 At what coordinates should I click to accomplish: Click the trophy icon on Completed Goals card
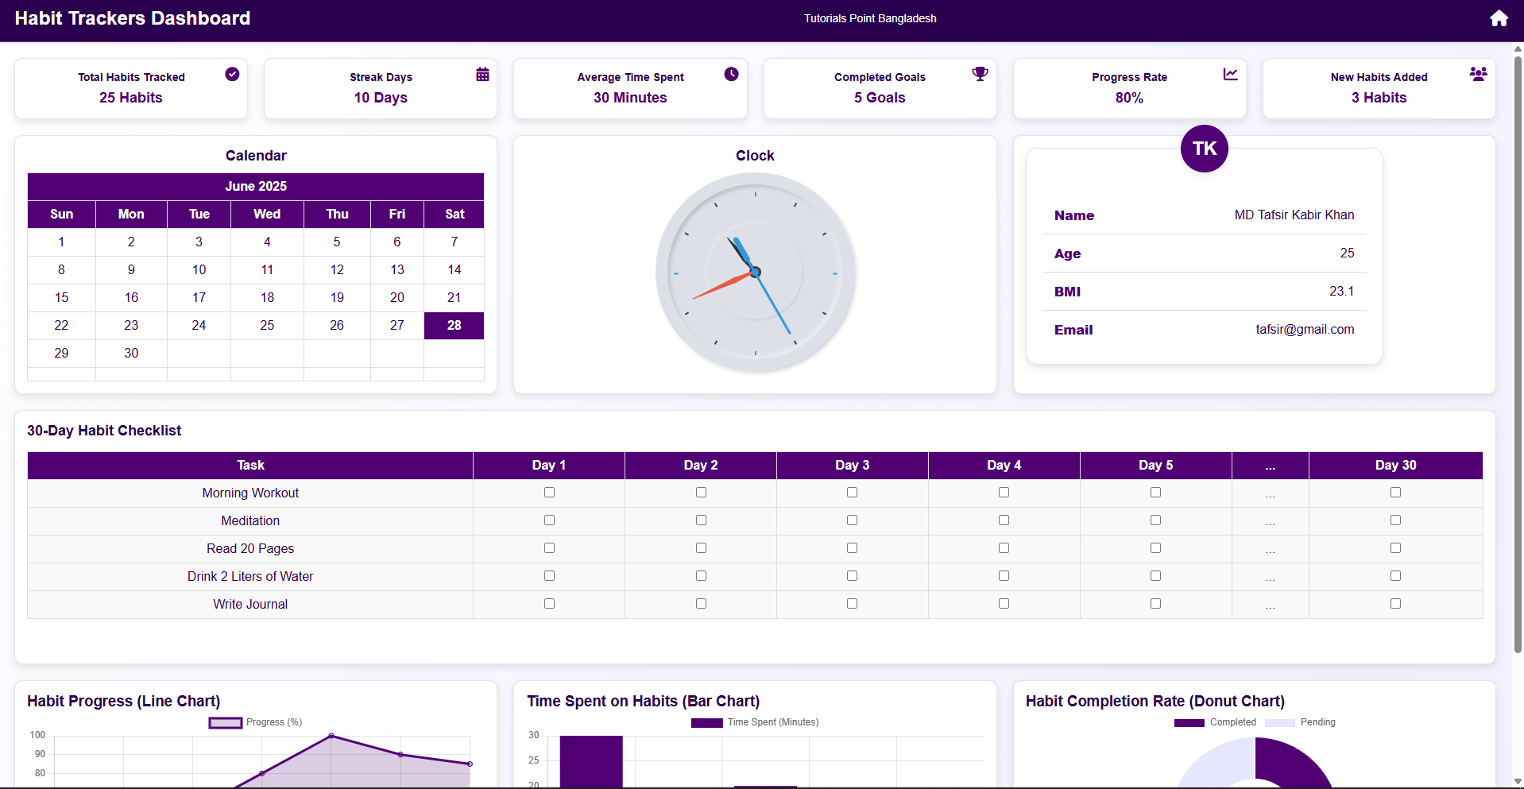click(980, 73)
